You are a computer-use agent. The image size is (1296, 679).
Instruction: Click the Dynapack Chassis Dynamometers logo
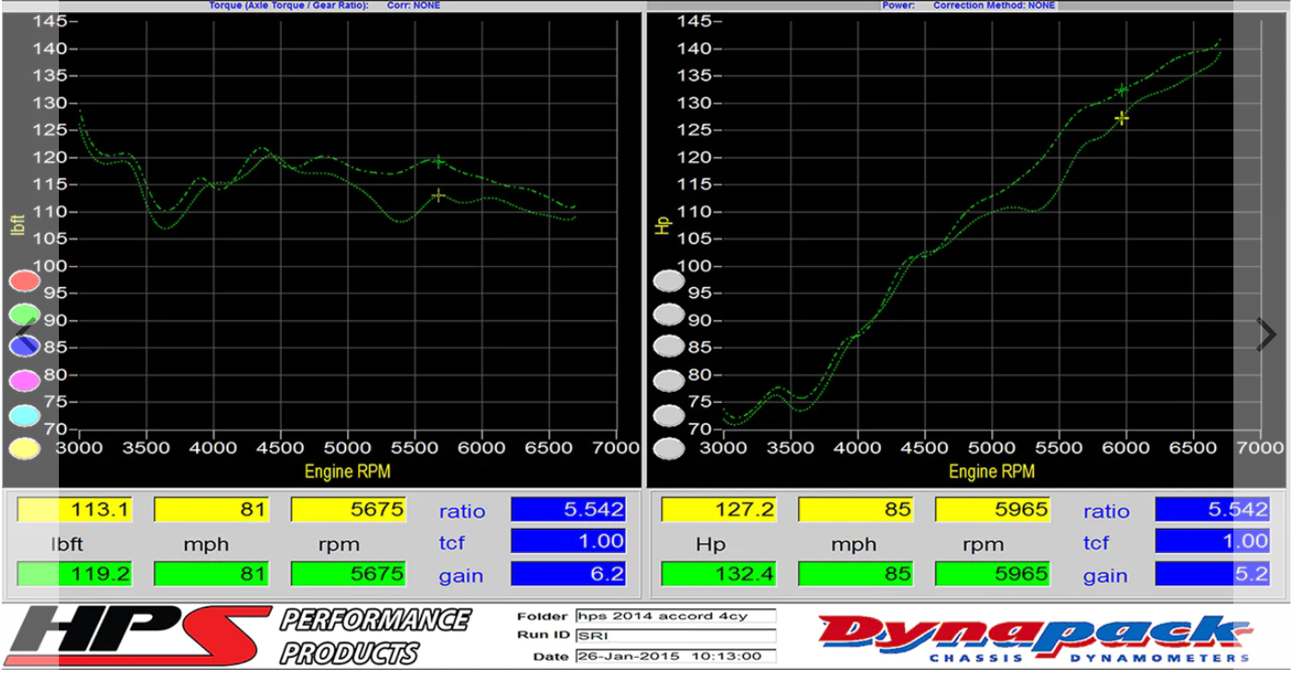coord(1034,639)
